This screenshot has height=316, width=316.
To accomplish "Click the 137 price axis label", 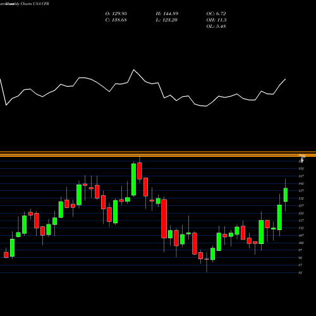I will (x=301, y=191).
